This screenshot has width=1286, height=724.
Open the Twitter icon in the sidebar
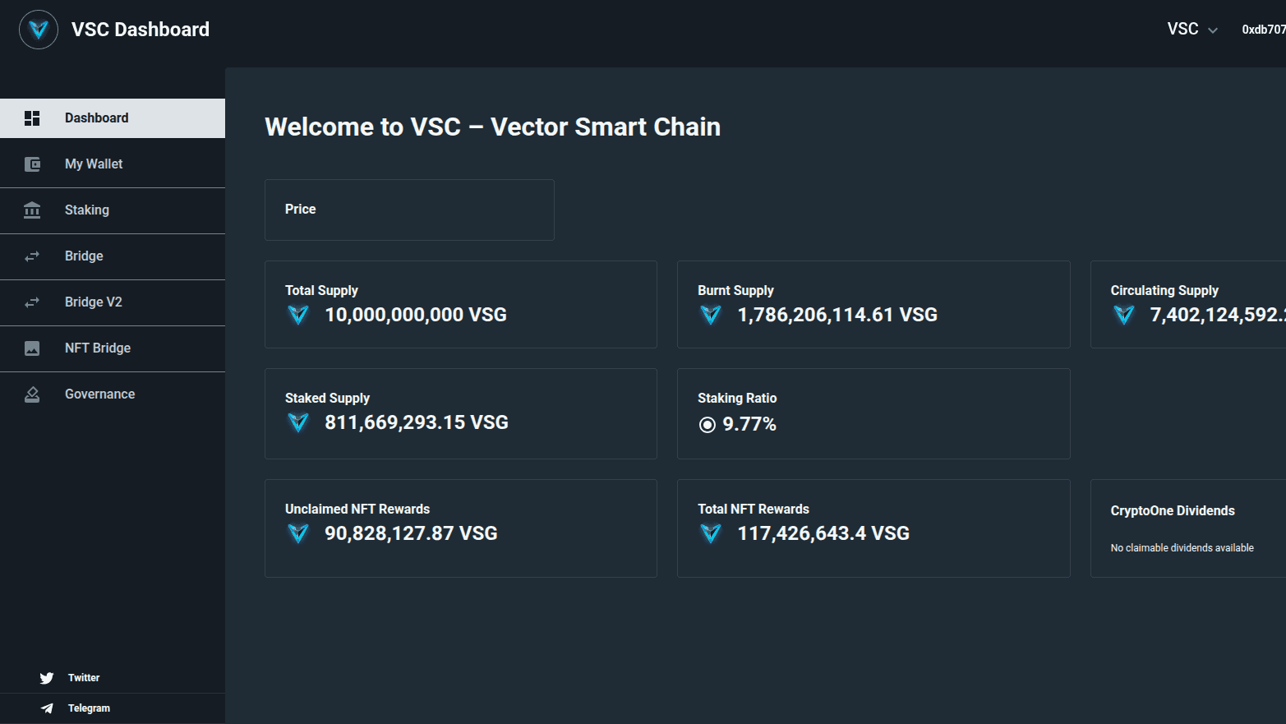pyautogui.click(x=47, y=677)
